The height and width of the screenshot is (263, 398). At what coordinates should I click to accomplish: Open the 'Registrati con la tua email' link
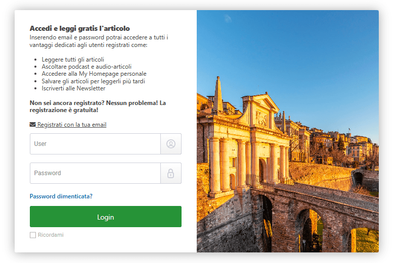pyautogui.click(x=71, y=125)
